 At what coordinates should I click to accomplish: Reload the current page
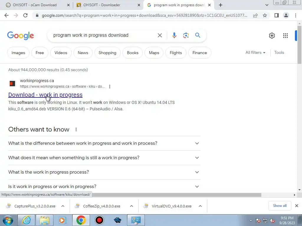tap(25, 15)
